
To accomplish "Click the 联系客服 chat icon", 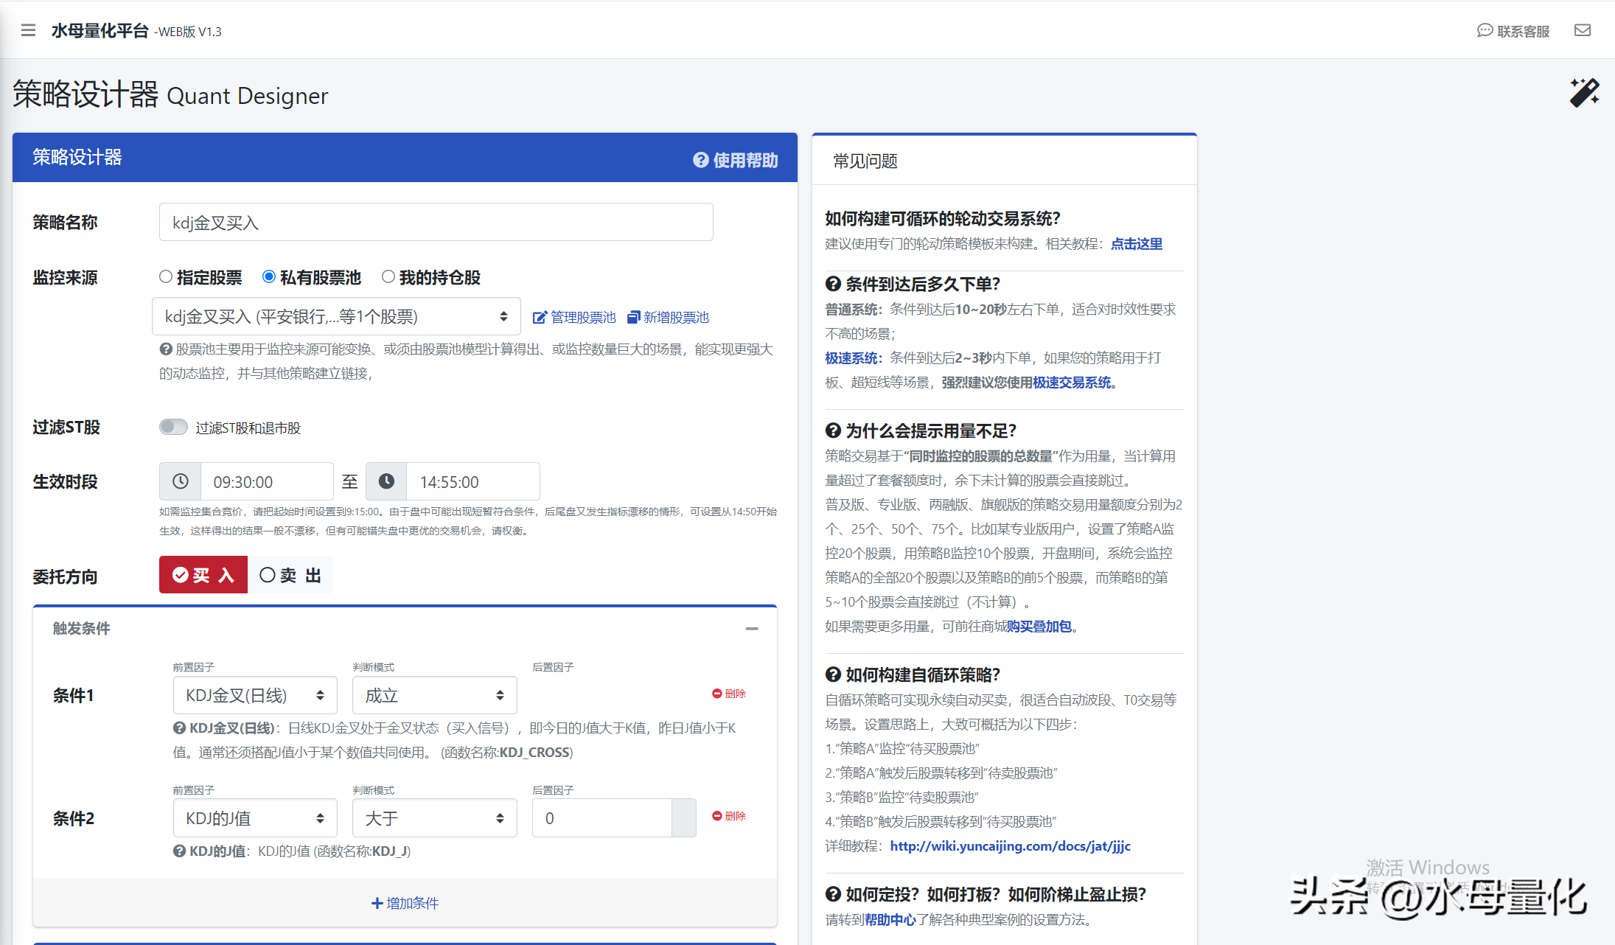I will pos(1485,30).
